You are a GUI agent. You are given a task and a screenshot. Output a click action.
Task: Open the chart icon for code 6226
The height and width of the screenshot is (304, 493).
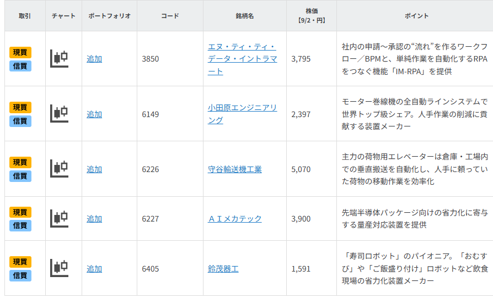(59, 169)
